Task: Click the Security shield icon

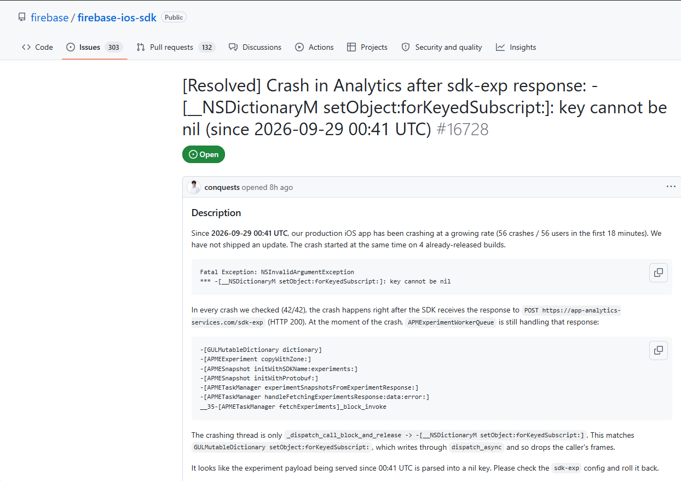Action: pyautogui.click(x=406, y=47)
